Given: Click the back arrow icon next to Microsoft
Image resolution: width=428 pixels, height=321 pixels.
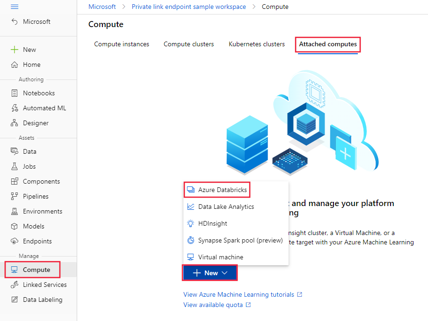Looking at the screenshot, I should coord(15,21).
